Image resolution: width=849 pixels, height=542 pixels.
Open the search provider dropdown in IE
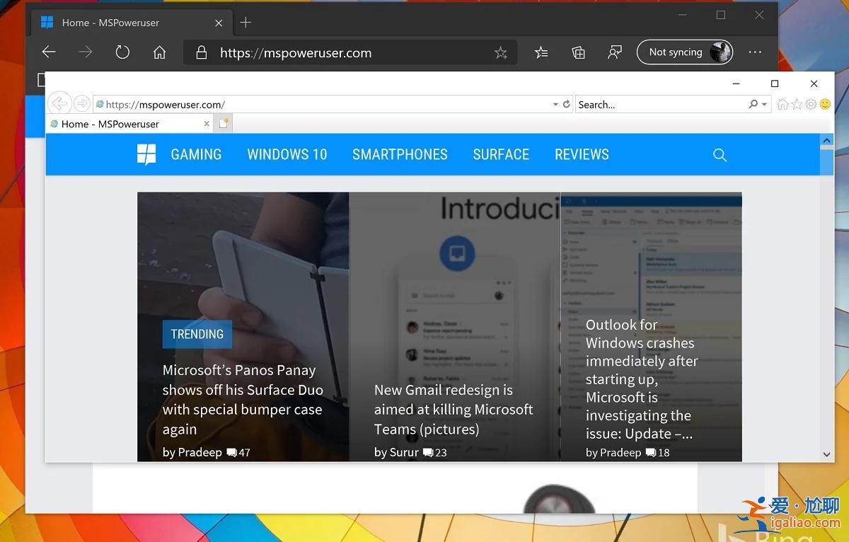coord(764,104)
